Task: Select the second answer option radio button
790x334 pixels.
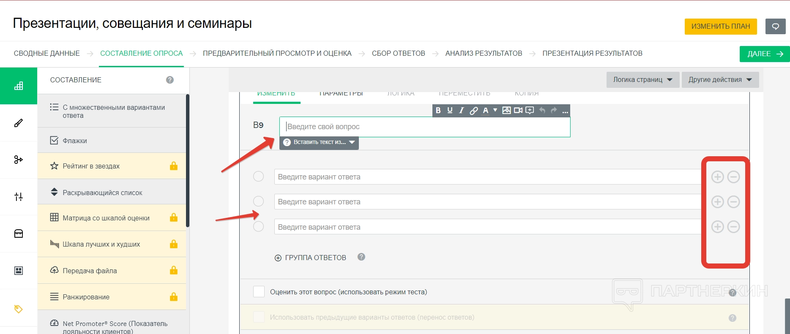Action: (258, 201)
